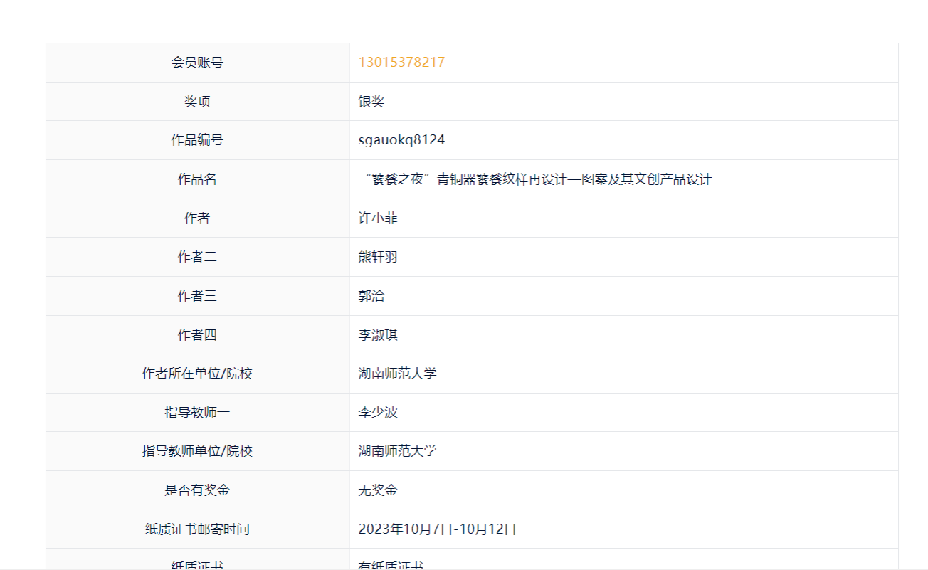The width and height of the screenshot is (928, 570).
Task: Click fourth author name 李淑琪
Action: 378,335
